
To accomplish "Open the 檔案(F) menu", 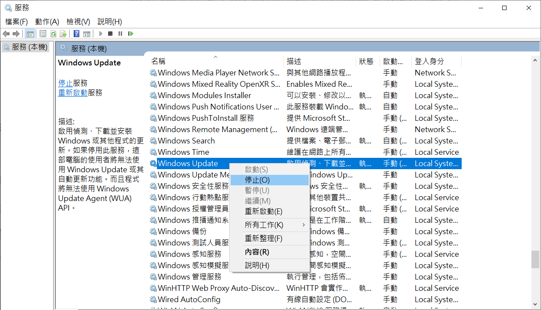I will click(x=17, y=22).
